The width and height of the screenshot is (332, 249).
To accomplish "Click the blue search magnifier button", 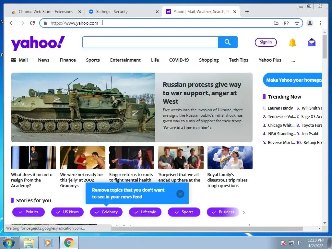I will pos(228,42).
